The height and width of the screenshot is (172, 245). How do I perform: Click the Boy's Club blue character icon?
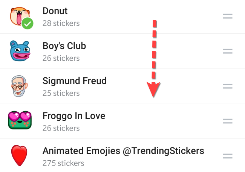tap(20, 51)
